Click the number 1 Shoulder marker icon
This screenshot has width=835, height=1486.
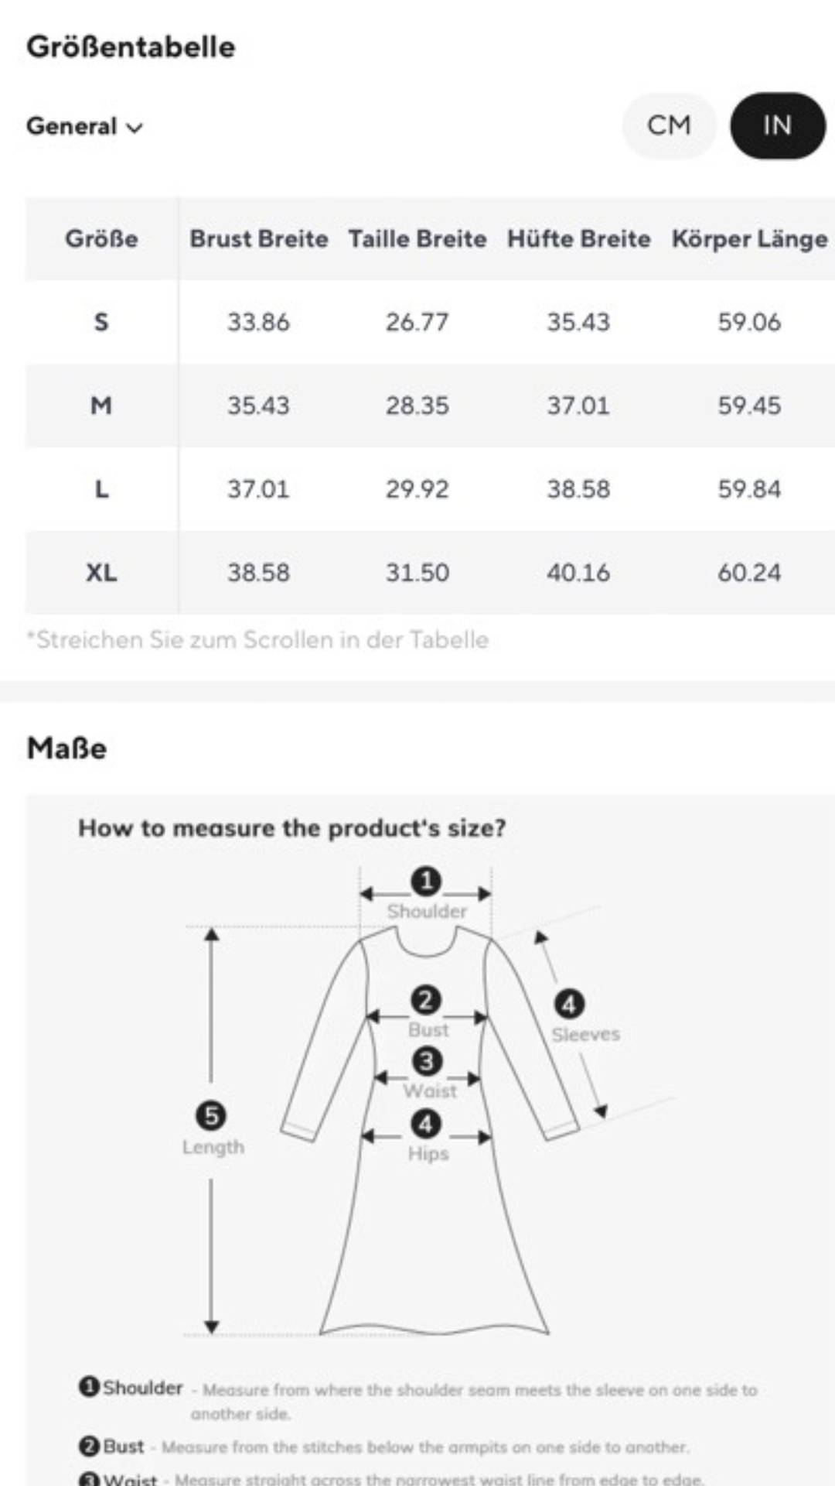(x=426, y=881)
